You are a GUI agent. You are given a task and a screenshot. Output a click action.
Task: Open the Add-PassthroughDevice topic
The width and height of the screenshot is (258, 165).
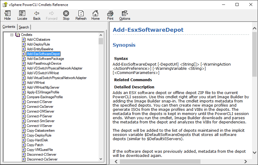point(44,63)
